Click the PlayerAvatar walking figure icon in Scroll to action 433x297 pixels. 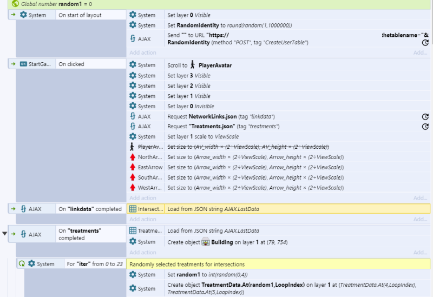pos(193,65)
